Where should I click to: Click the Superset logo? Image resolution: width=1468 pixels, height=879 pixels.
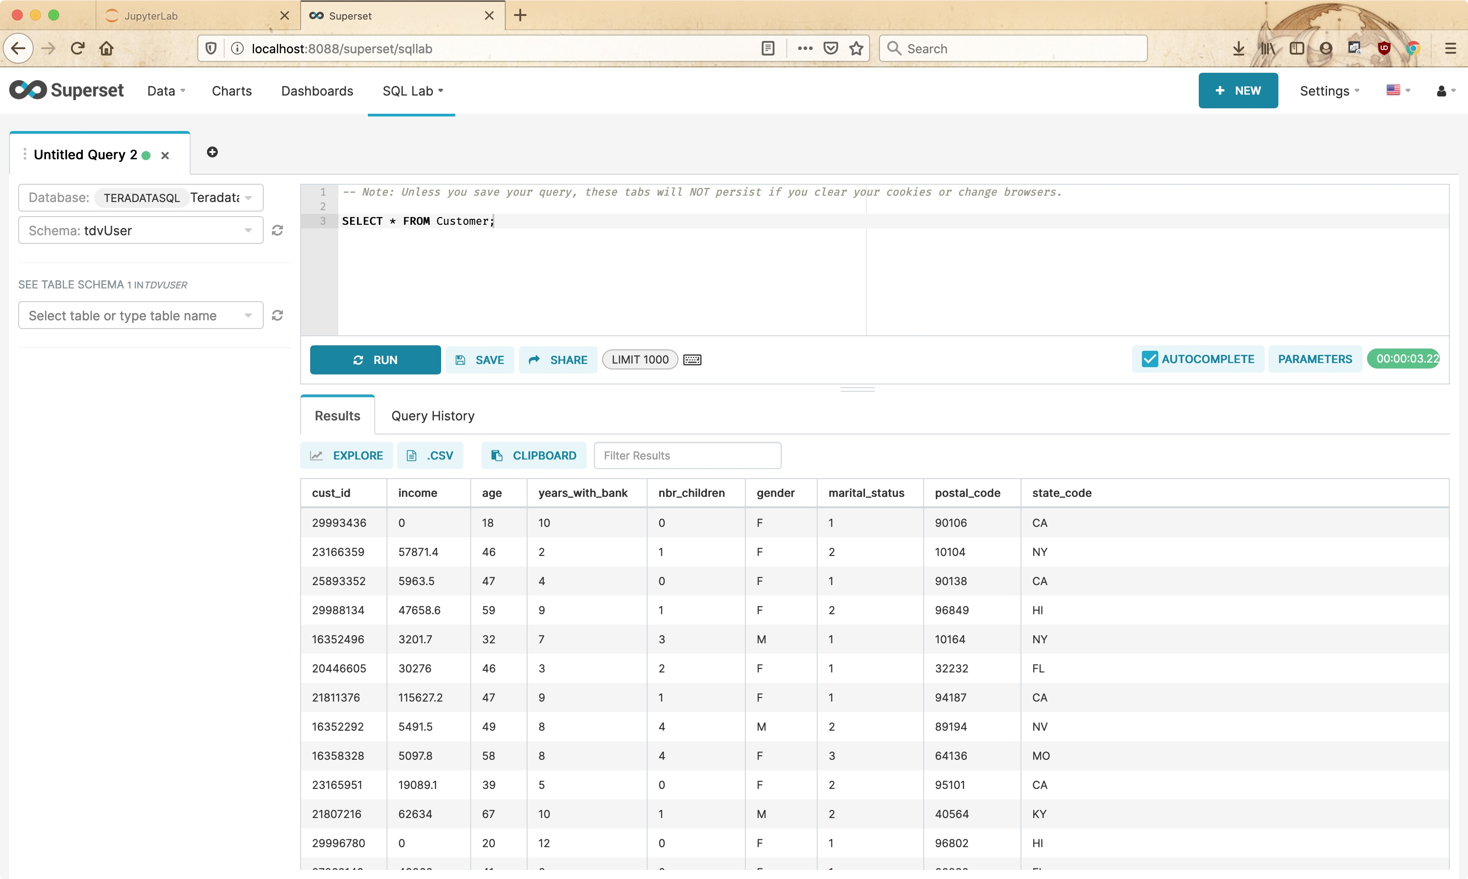[x=67, y=90]
